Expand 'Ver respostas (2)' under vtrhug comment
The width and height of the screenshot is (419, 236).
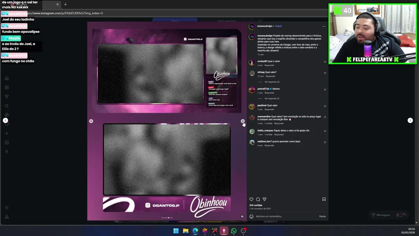[x=272, y=82]
